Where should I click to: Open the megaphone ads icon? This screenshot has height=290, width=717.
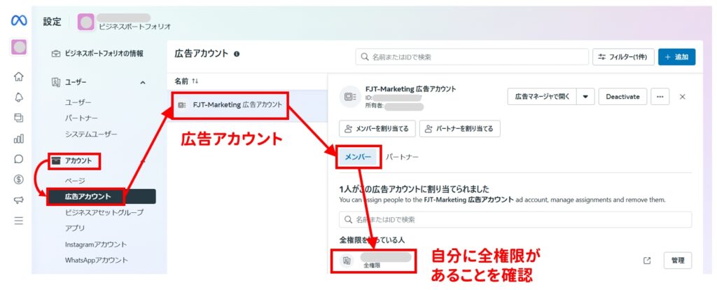pos(19,200)
